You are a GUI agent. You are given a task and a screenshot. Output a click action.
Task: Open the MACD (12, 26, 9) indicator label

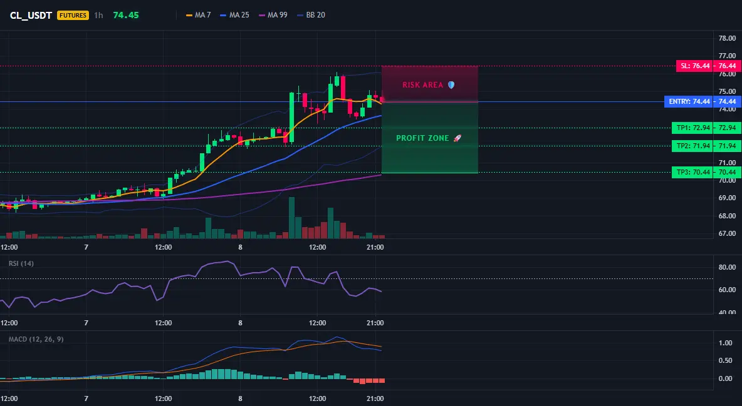click(36, 339)
